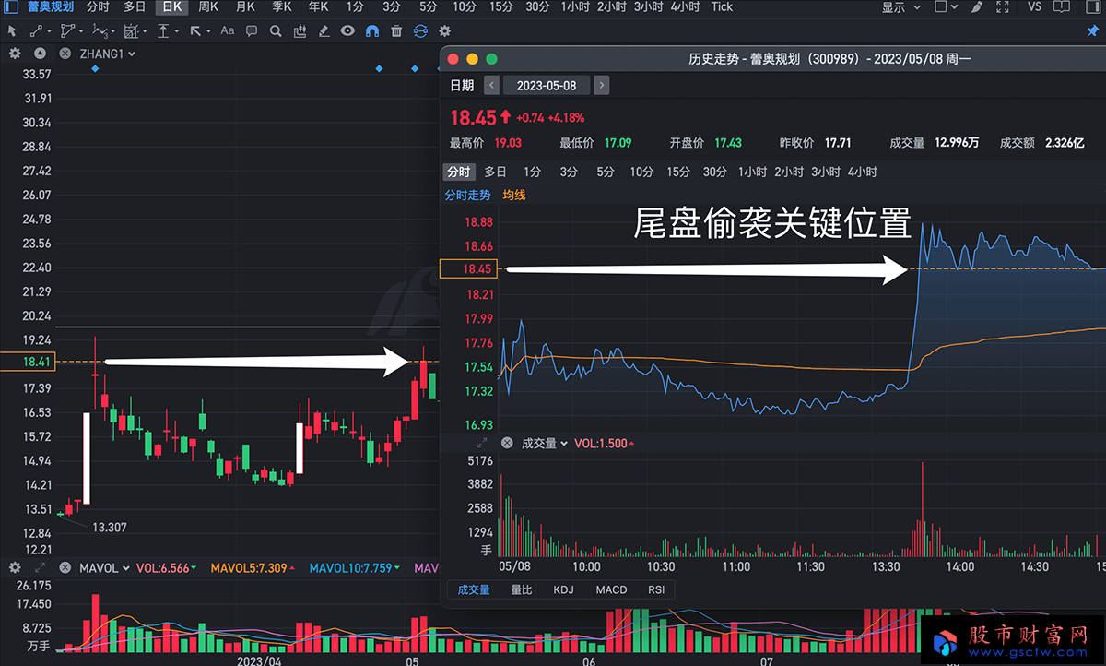Select the Aa text annotation tool
1106x666 pixels.
[x=227, y=30]
